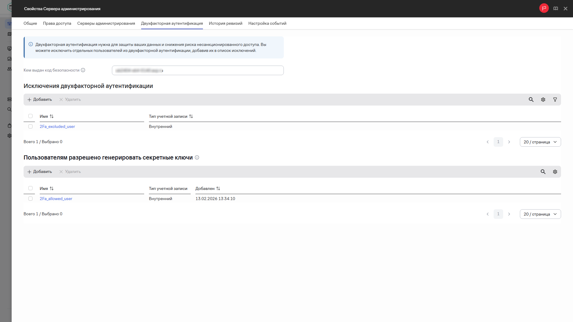573x322 pixels.
Task: Open filter for exclusions table
Action: click(x=555, y=100)
